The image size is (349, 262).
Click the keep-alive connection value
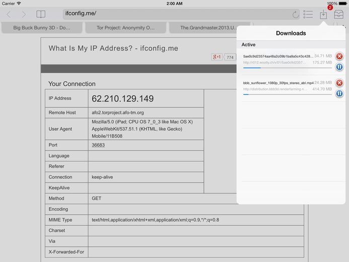[102, 177]
